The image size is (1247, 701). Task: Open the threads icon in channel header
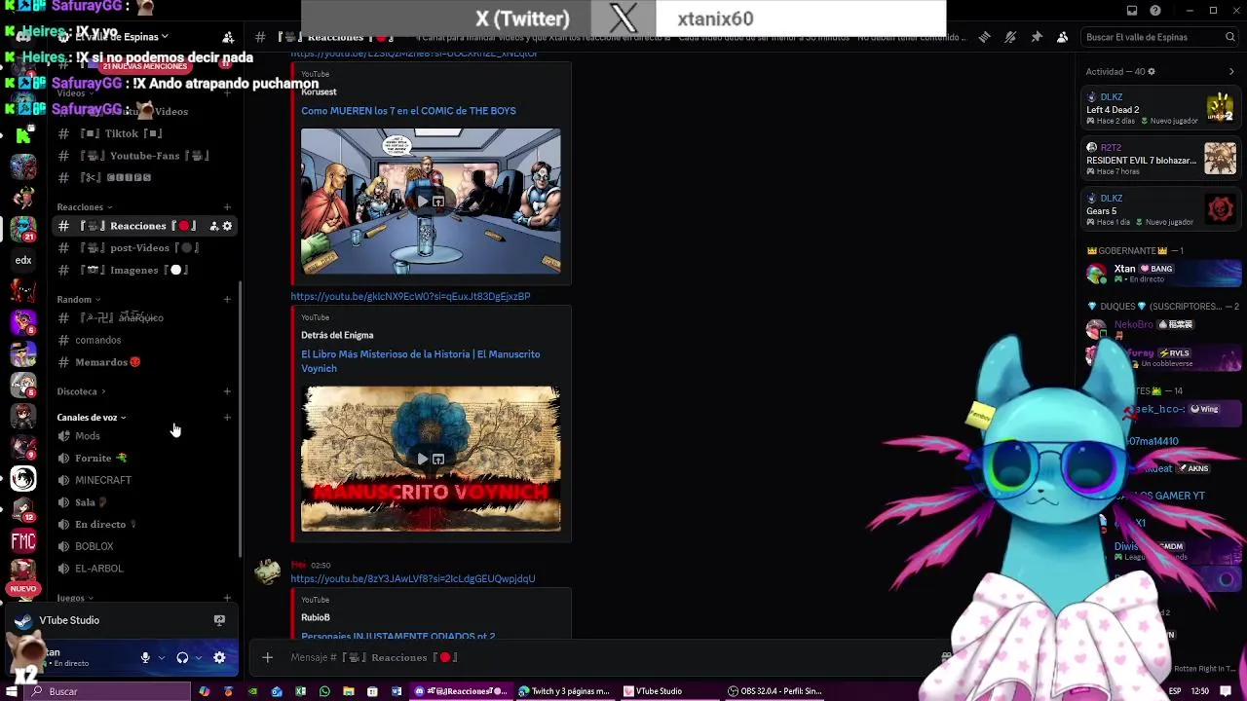pyautogui.click(x=984, y=37)
